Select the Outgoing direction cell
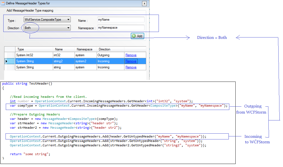283x167 pixels. 110,55
